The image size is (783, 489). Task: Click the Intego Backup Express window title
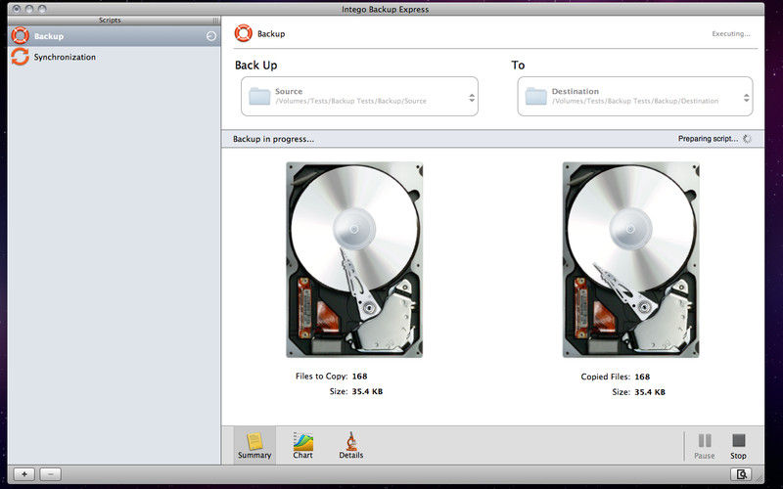pos(385,9)
